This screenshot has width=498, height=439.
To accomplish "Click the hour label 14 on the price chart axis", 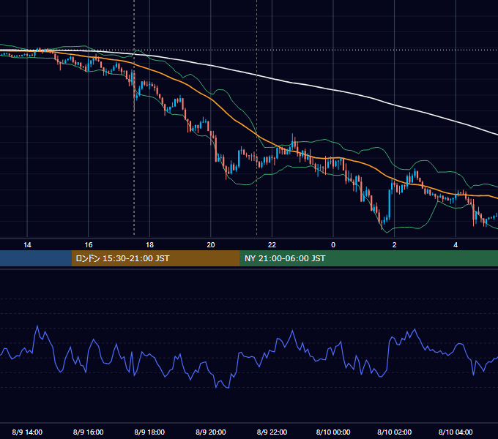I will tap(27, 245).
